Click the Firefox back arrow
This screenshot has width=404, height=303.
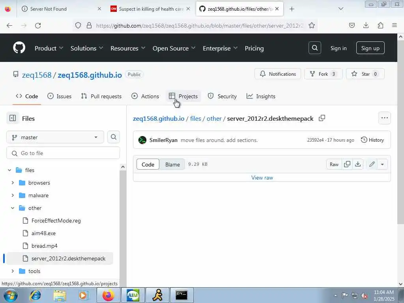click(x=9, y=25)
